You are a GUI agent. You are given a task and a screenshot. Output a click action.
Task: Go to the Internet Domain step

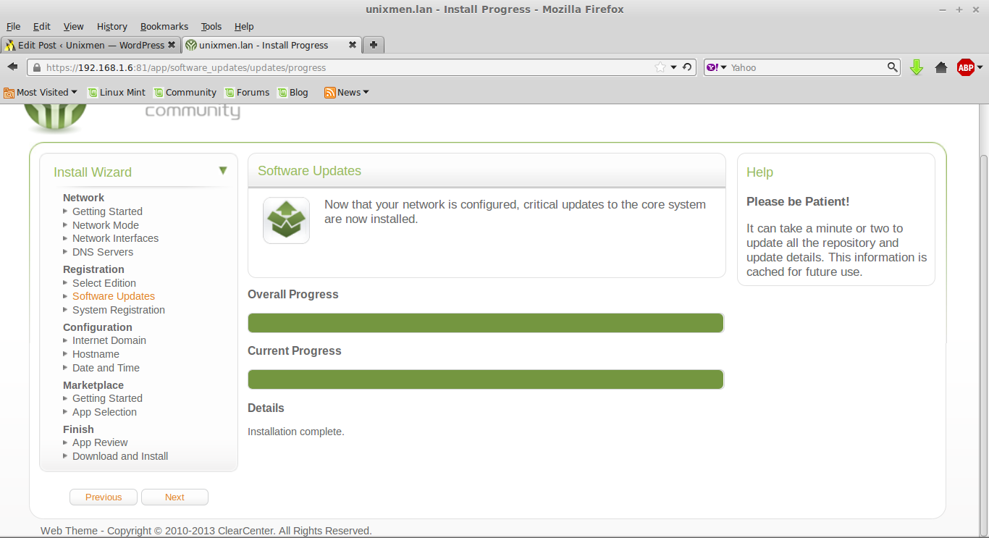tap(109, 340)
